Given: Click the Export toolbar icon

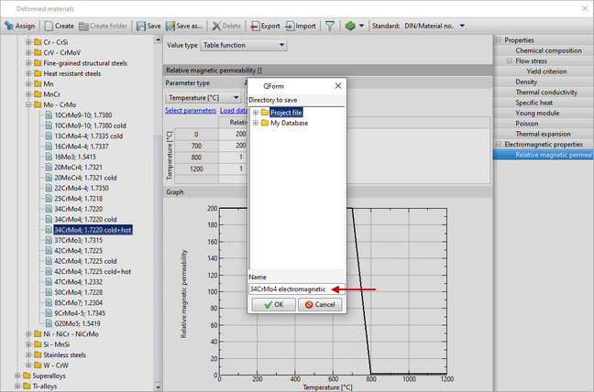Looking at the screenshot, I should [x=265, y=26].
